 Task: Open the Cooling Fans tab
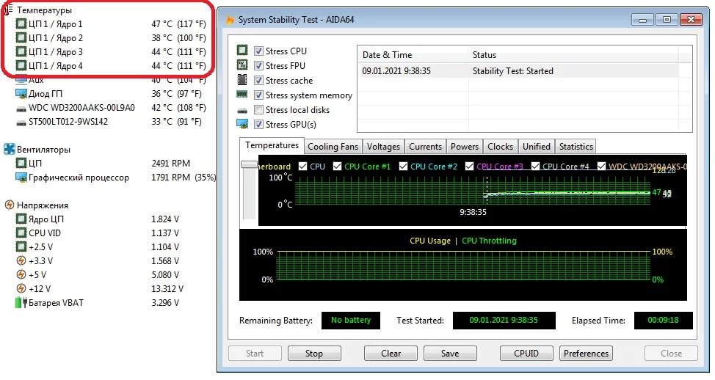point(333,147)
